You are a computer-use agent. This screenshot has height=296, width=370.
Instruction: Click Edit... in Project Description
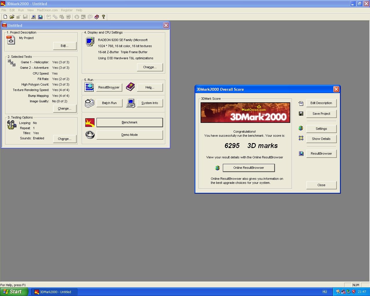65,46
